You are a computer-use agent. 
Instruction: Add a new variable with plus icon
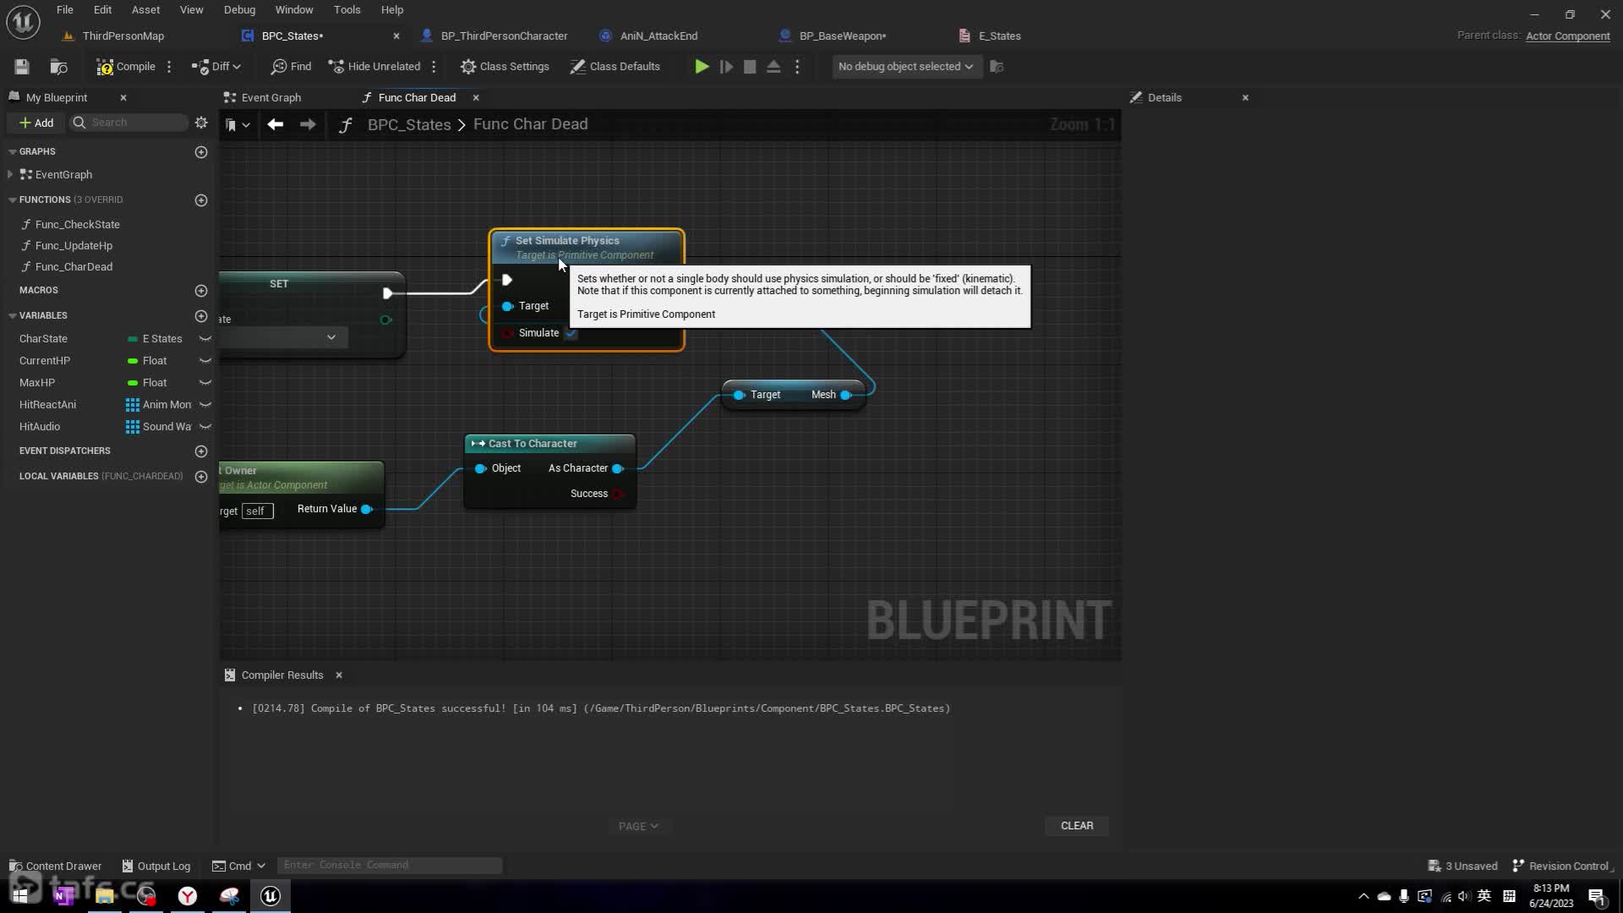coord(201,316)
